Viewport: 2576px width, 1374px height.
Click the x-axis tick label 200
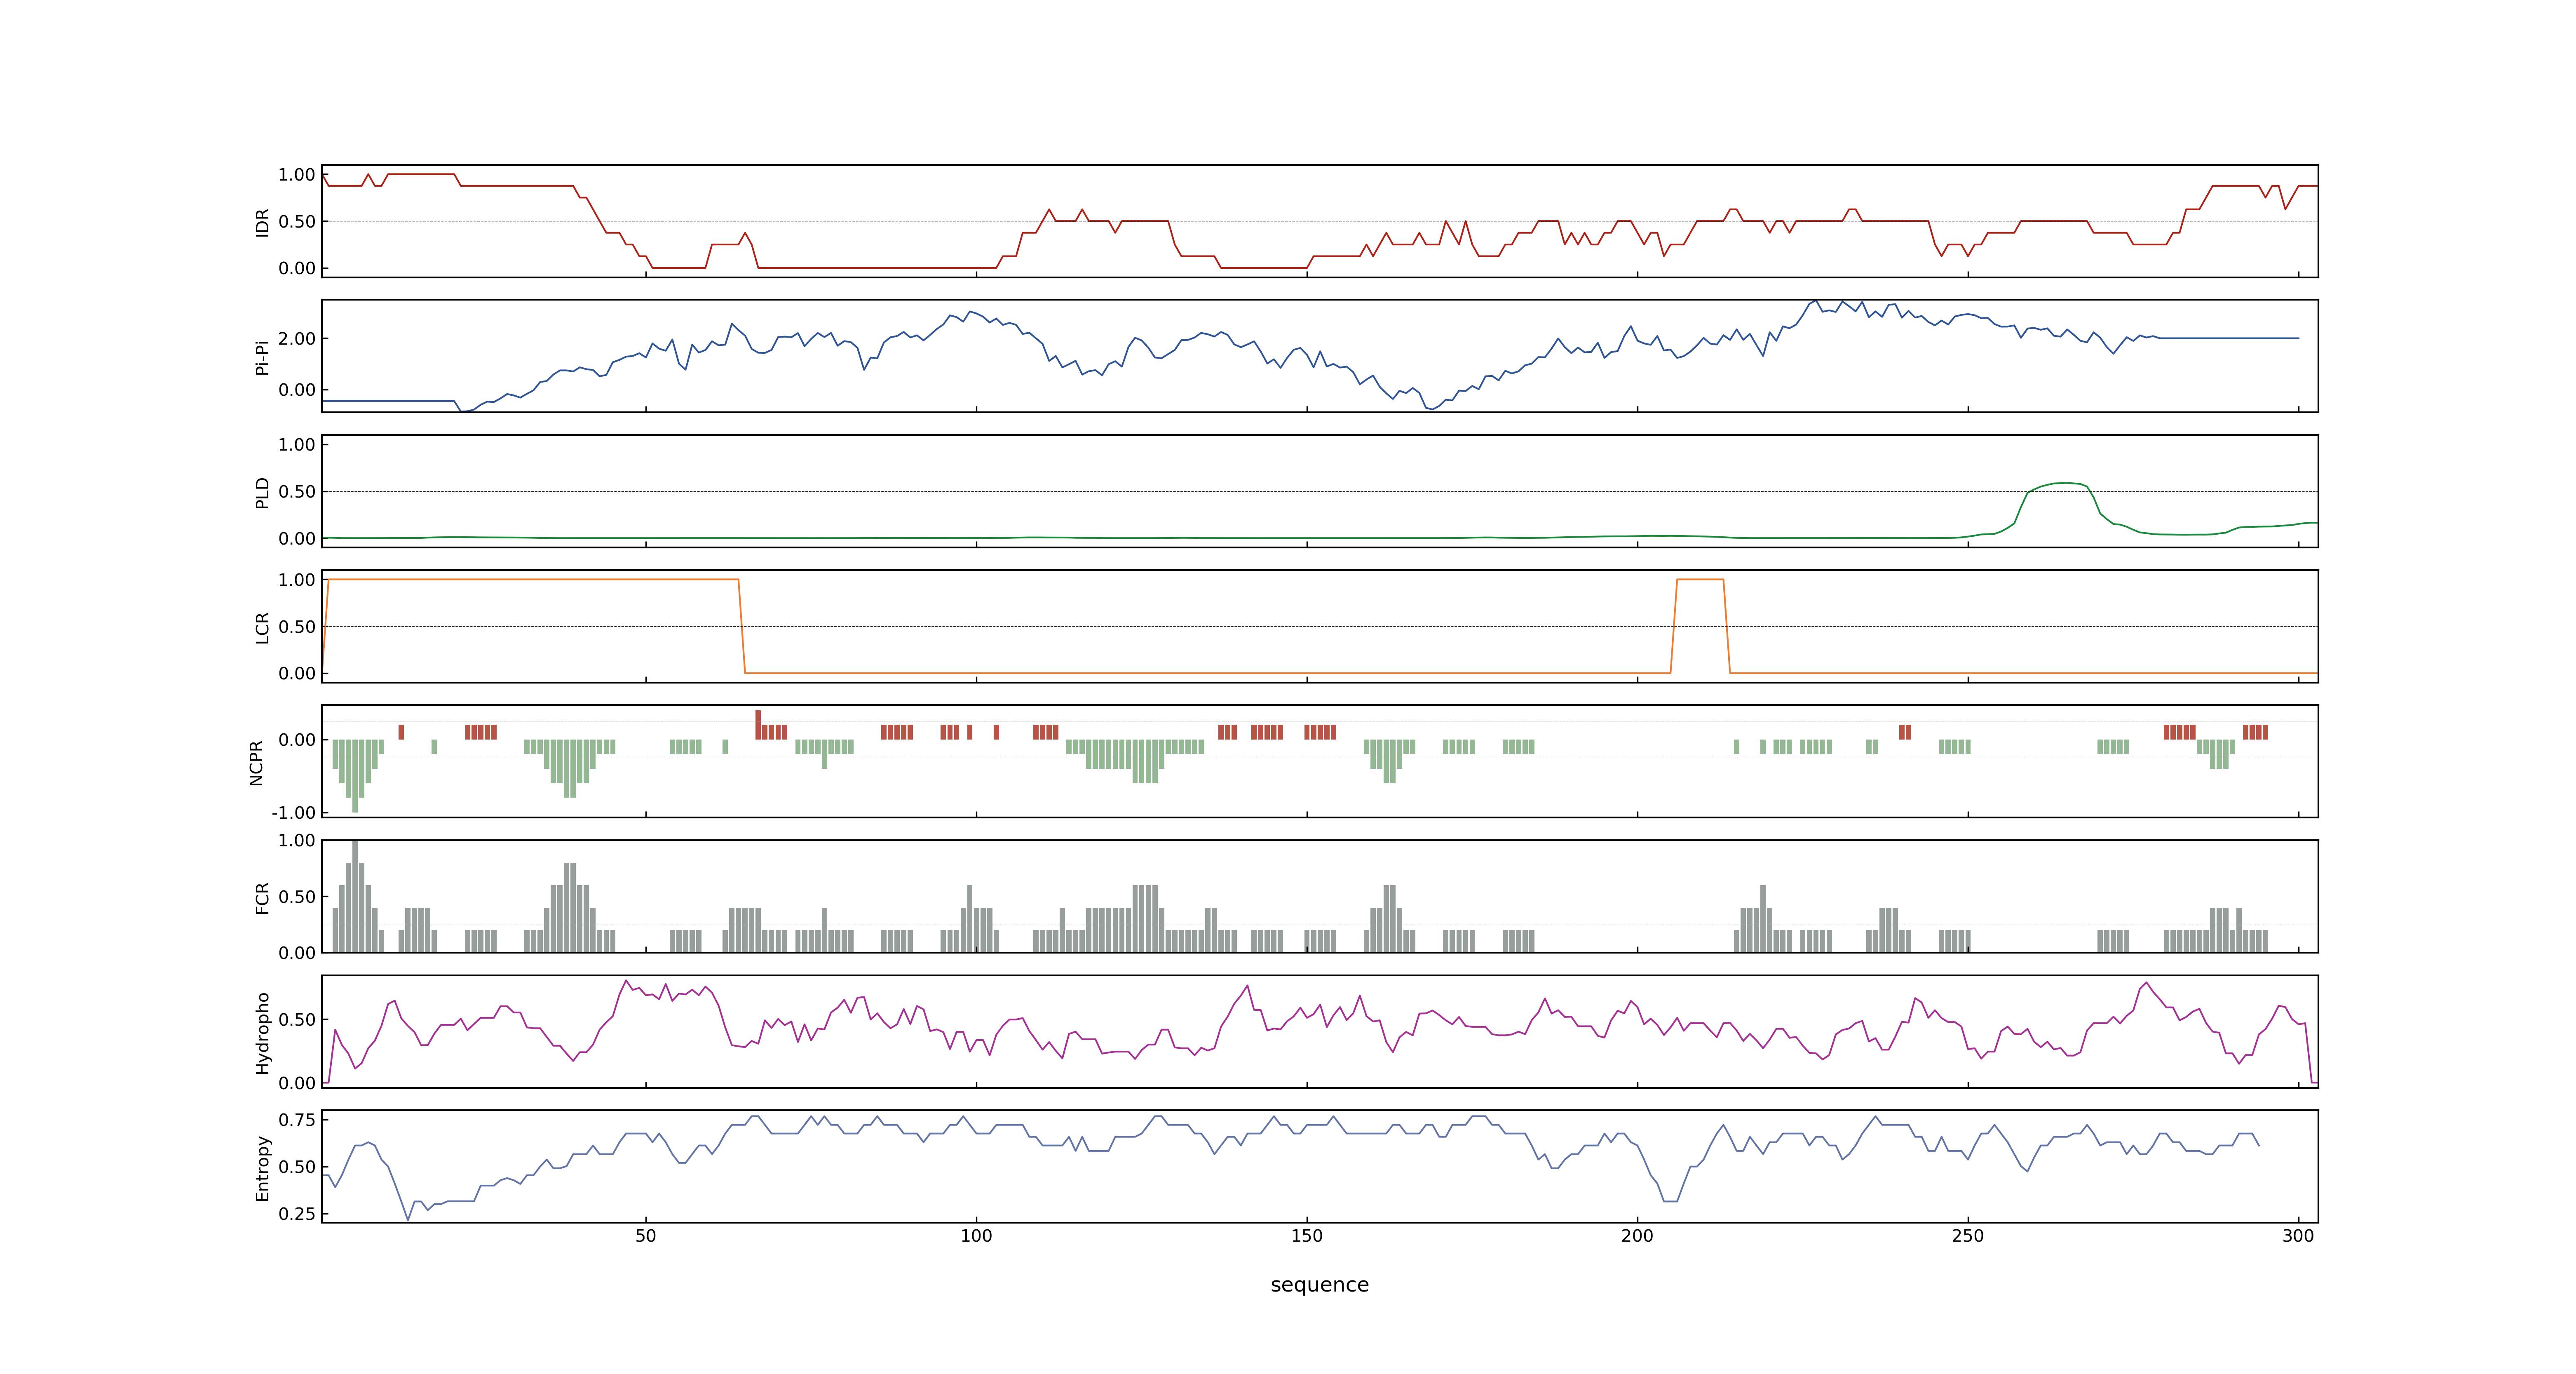[x=1637, y=1235]
